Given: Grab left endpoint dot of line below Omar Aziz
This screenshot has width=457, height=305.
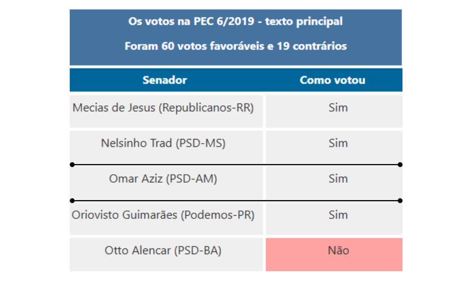Looking at the screenshot, I should point(72,201).
